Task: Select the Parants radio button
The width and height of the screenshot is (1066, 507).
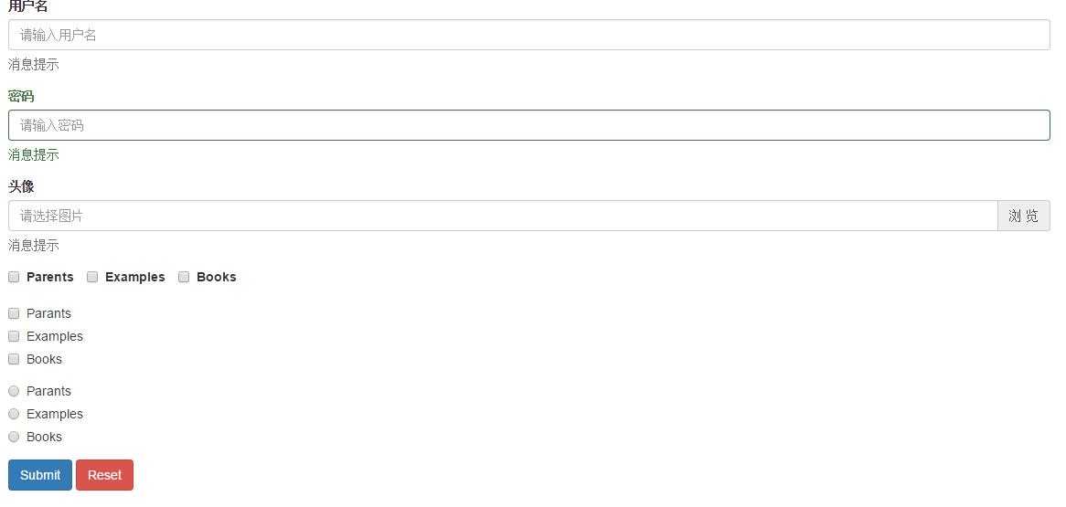Action: pyautogui.click(x=14, y=391)
